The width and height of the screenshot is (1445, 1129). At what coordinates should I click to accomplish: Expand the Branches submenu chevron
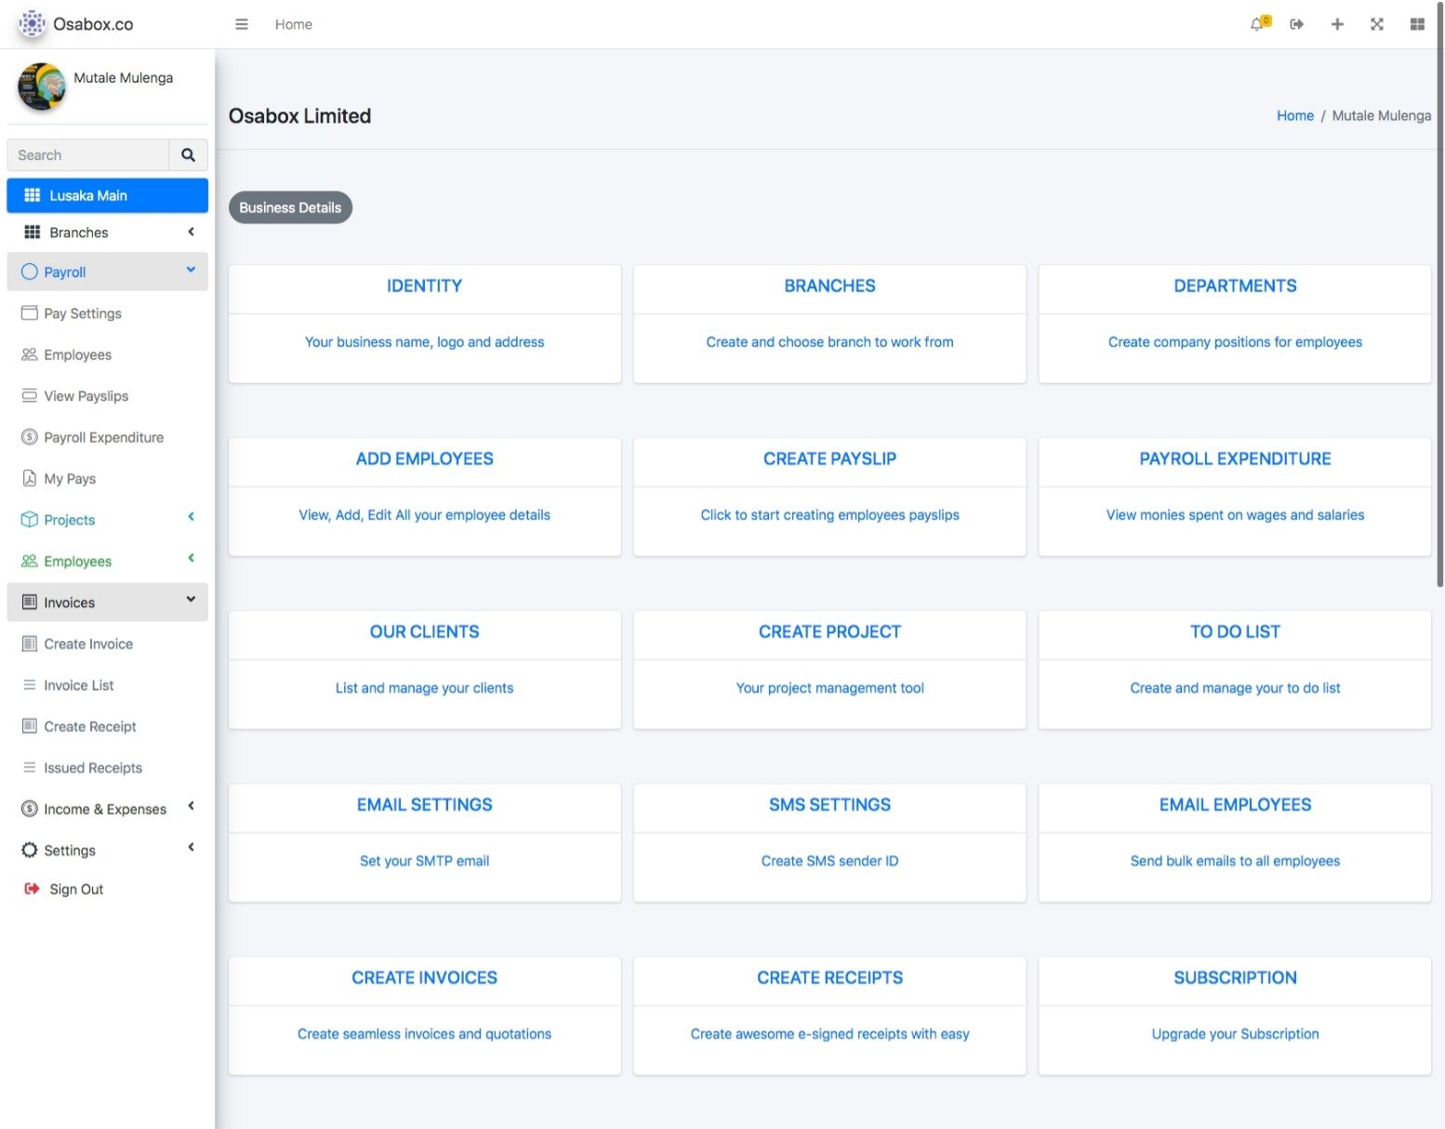[191, 232]
